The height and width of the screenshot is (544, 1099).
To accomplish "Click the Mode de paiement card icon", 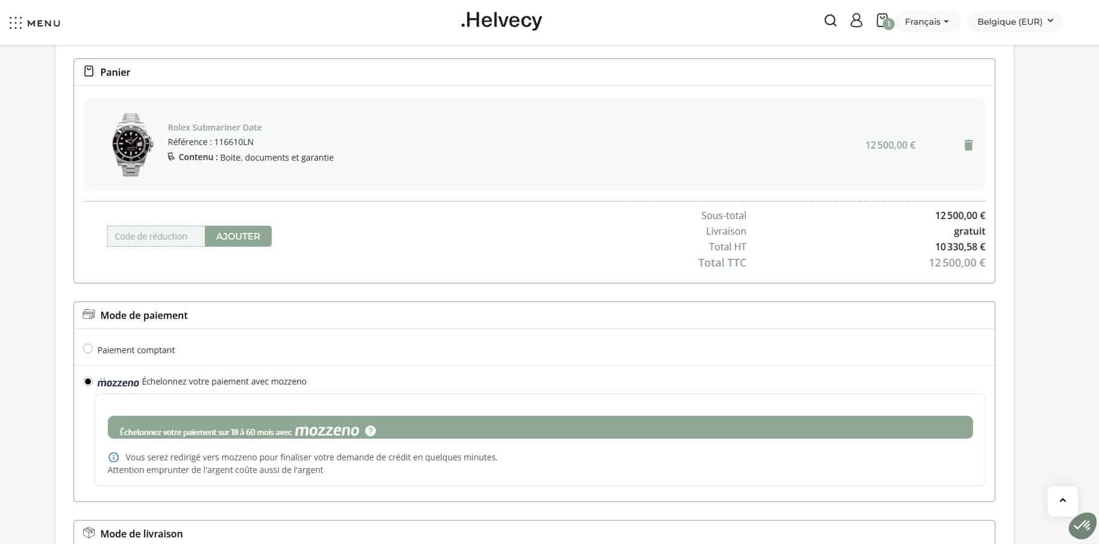I will (89, 315).
